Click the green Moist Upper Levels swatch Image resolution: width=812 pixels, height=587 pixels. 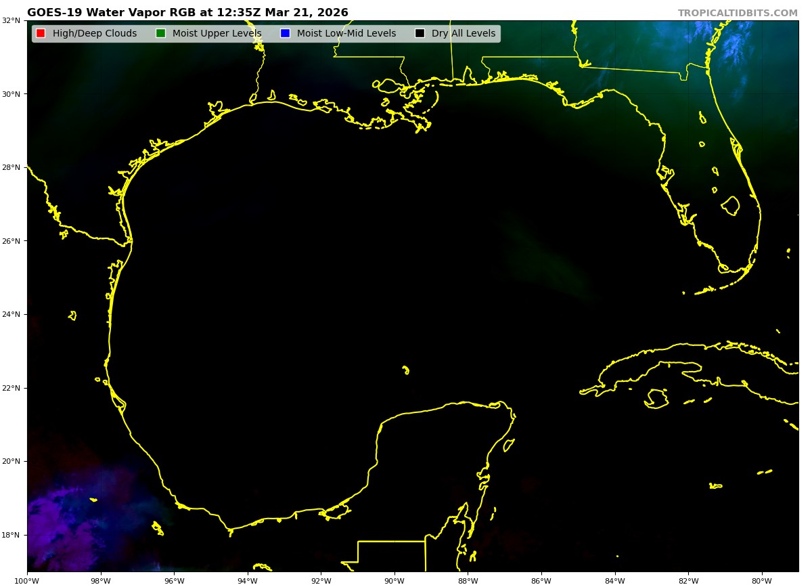click(x=160, y=33)
